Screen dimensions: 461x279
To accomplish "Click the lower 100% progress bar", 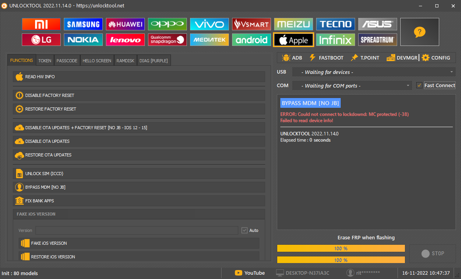I will point(341,260).
